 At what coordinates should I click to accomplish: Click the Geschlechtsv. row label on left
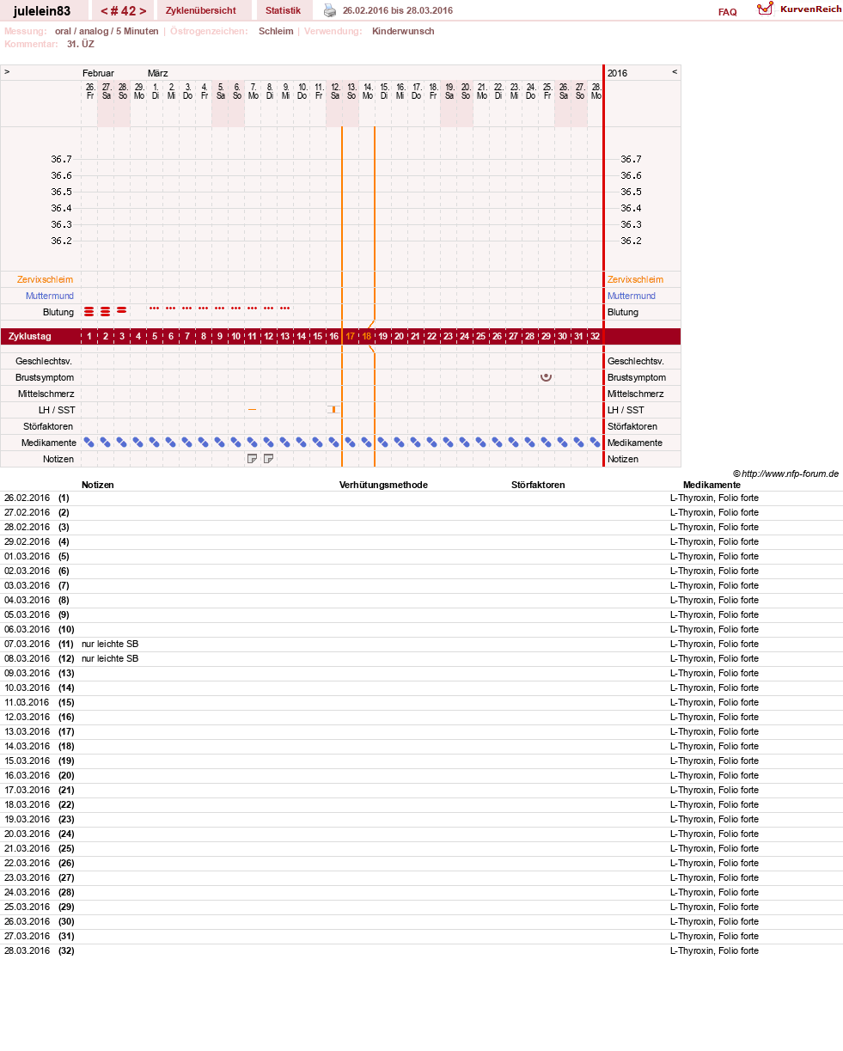click(45, 361)
